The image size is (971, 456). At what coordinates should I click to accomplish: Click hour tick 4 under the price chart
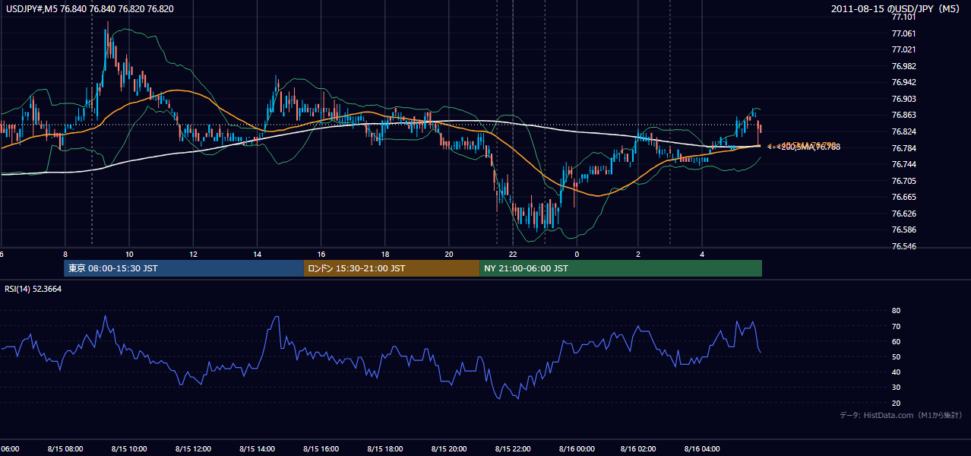(x=702, y=254)
